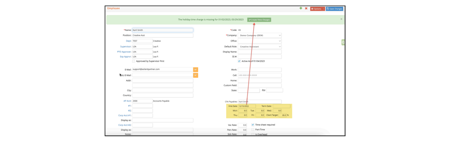Click the #1 account link label
This screenshot has width=449, height=143.
pos(130,106)
